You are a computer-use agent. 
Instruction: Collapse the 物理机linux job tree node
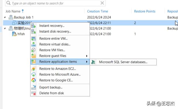click(x=5, y=28)
